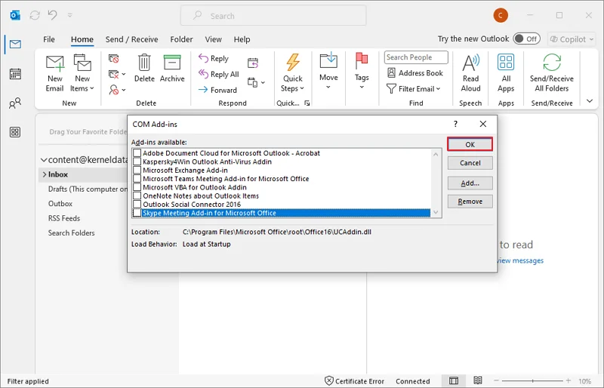Image resolution: width=604 pixels, height=388 pixels.
Task: Click Send/Receive All Folders
Action: coord(552,73)
